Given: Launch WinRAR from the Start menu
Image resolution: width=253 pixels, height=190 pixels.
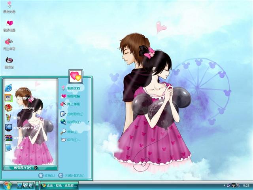Looking at the screenshot, I should pos(15,138).
